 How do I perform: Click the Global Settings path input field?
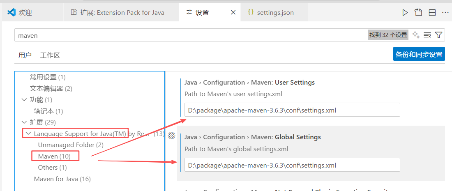point(292,165)
